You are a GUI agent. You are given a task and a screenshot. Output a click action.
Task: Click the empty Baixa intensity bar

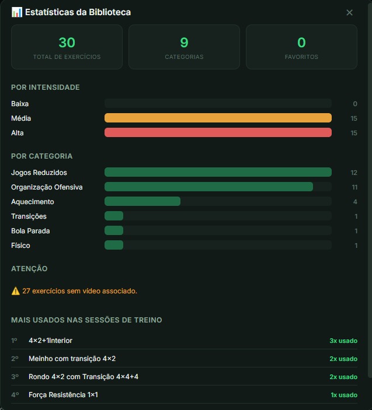(218, 103)
